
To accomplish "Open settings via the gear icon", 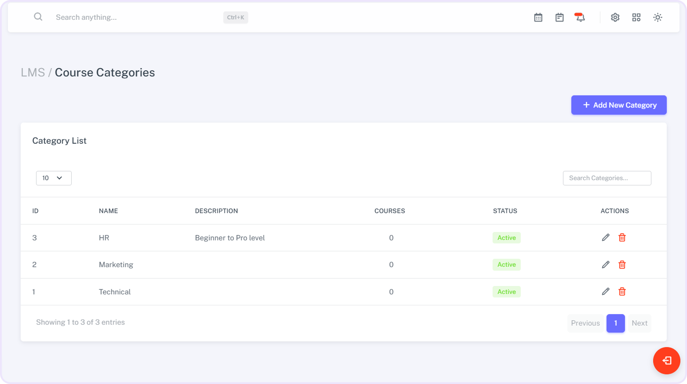I will (615, 18).
